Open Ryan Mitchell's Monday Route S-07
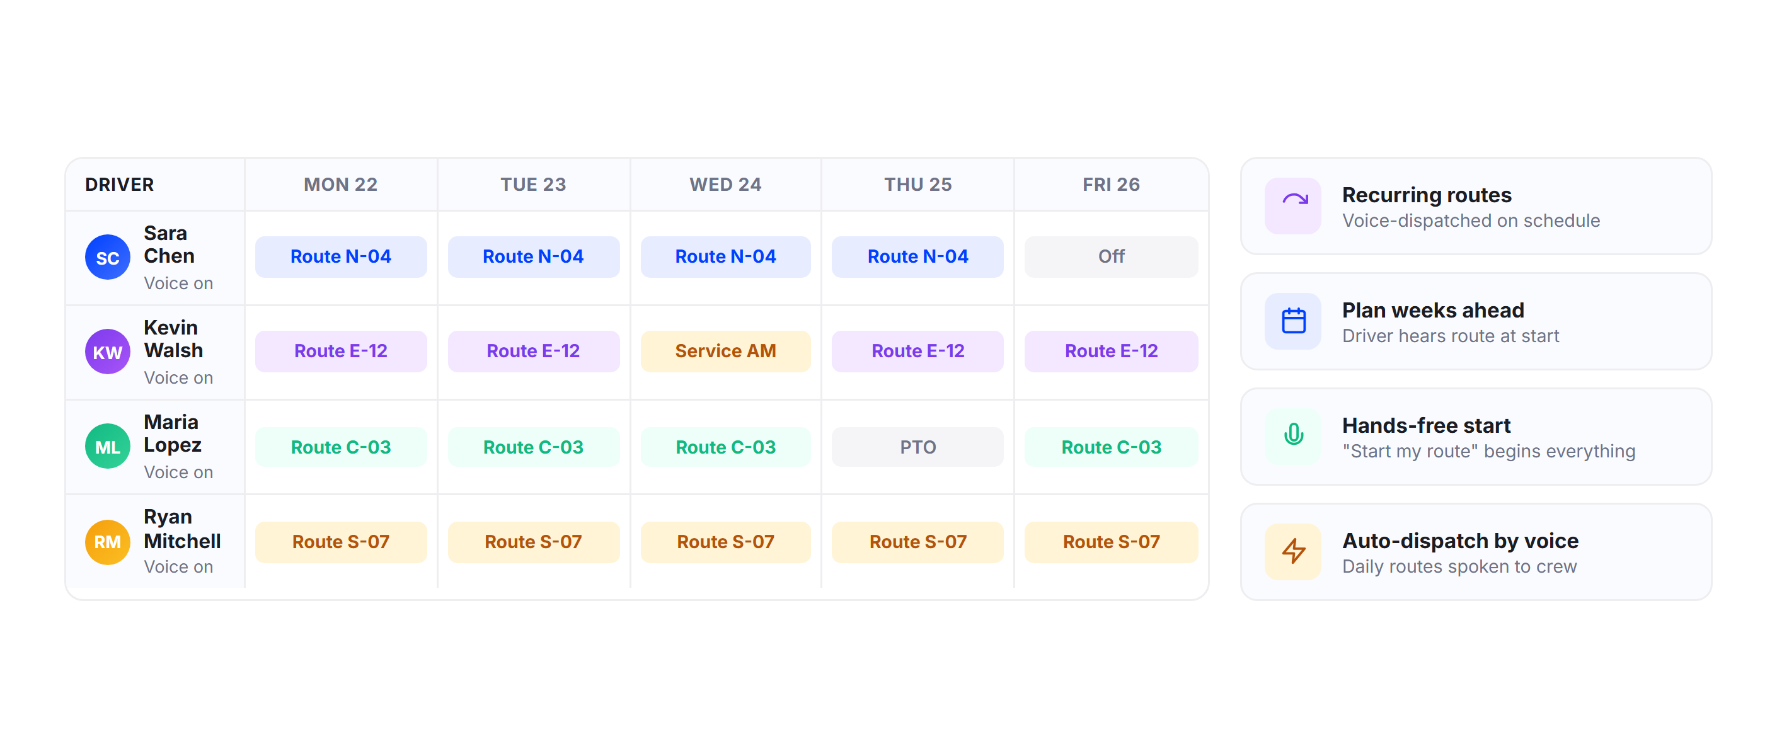1777x756 pixels. 341,542
